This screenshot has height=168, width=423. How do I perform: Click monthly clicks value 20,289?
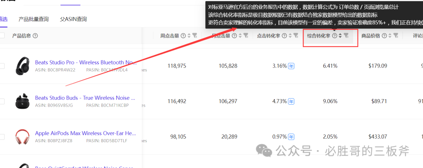coord(229,137)
